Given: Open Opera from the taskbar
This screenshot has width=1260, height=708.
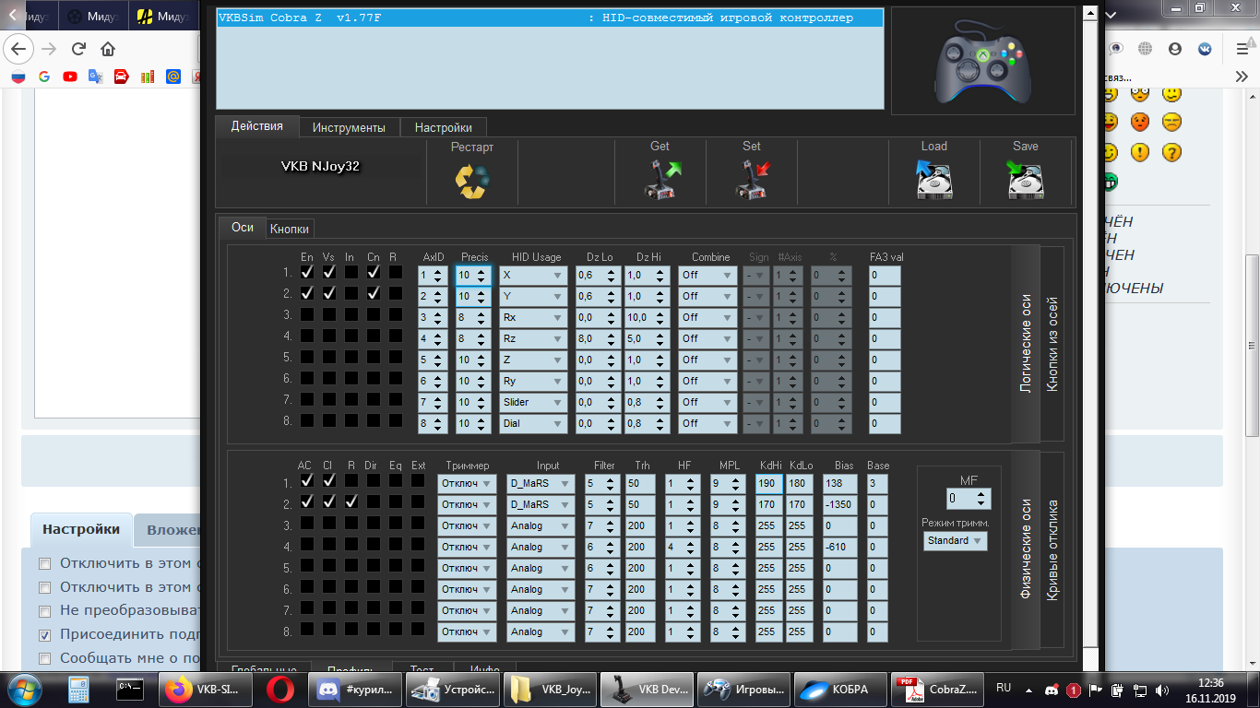Looking at the screenshot, I should pos(280,689).
